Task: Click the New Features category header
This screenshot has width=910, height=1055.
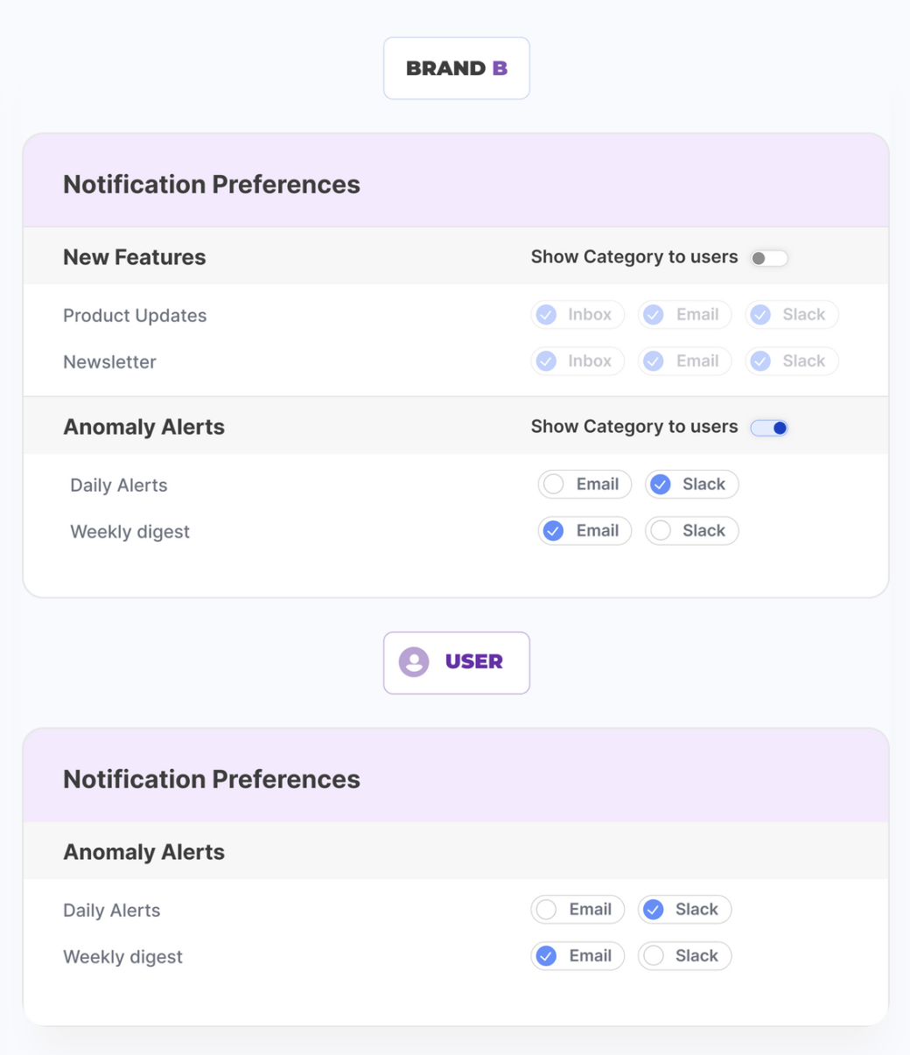Action: tap(135, 257)
